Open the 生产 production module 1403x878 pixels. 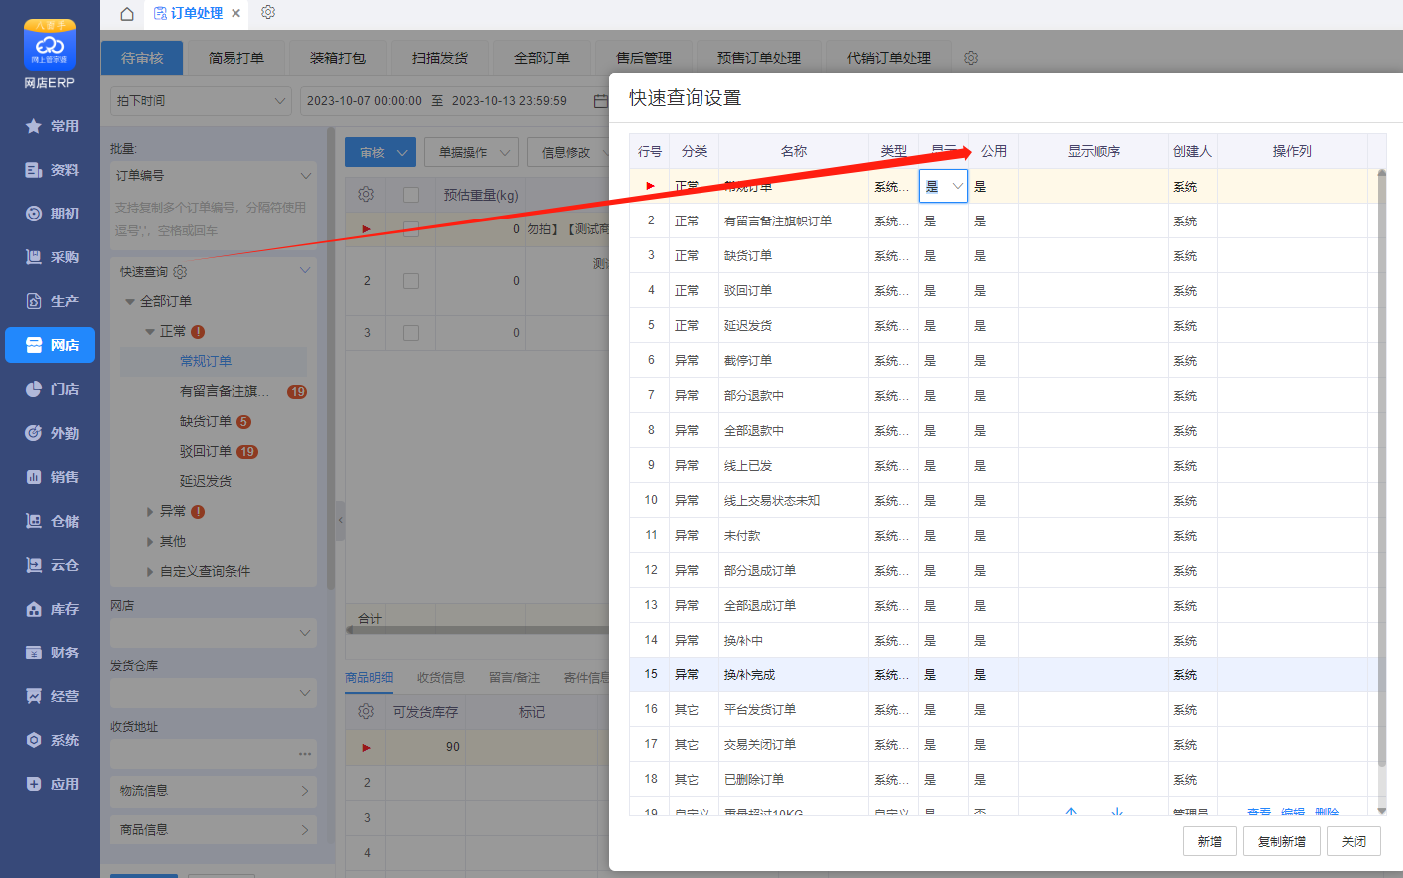point(50,301)
